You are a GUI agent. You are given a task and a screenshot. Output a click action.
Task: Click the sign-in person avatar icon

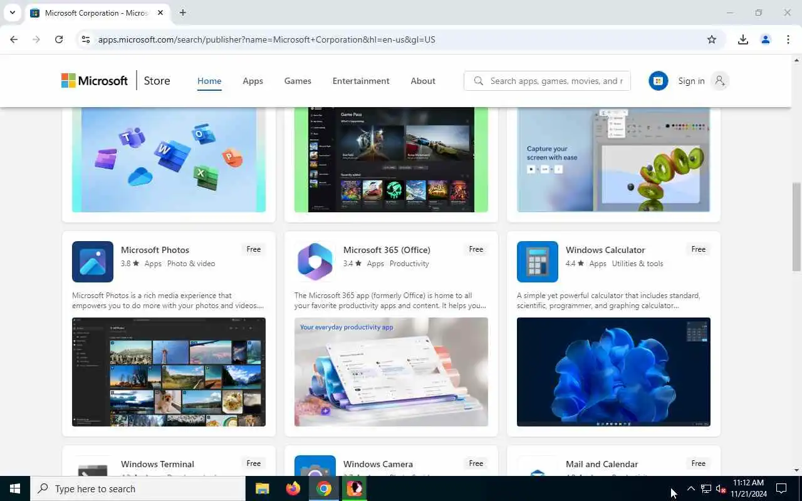tap(720, 81)
